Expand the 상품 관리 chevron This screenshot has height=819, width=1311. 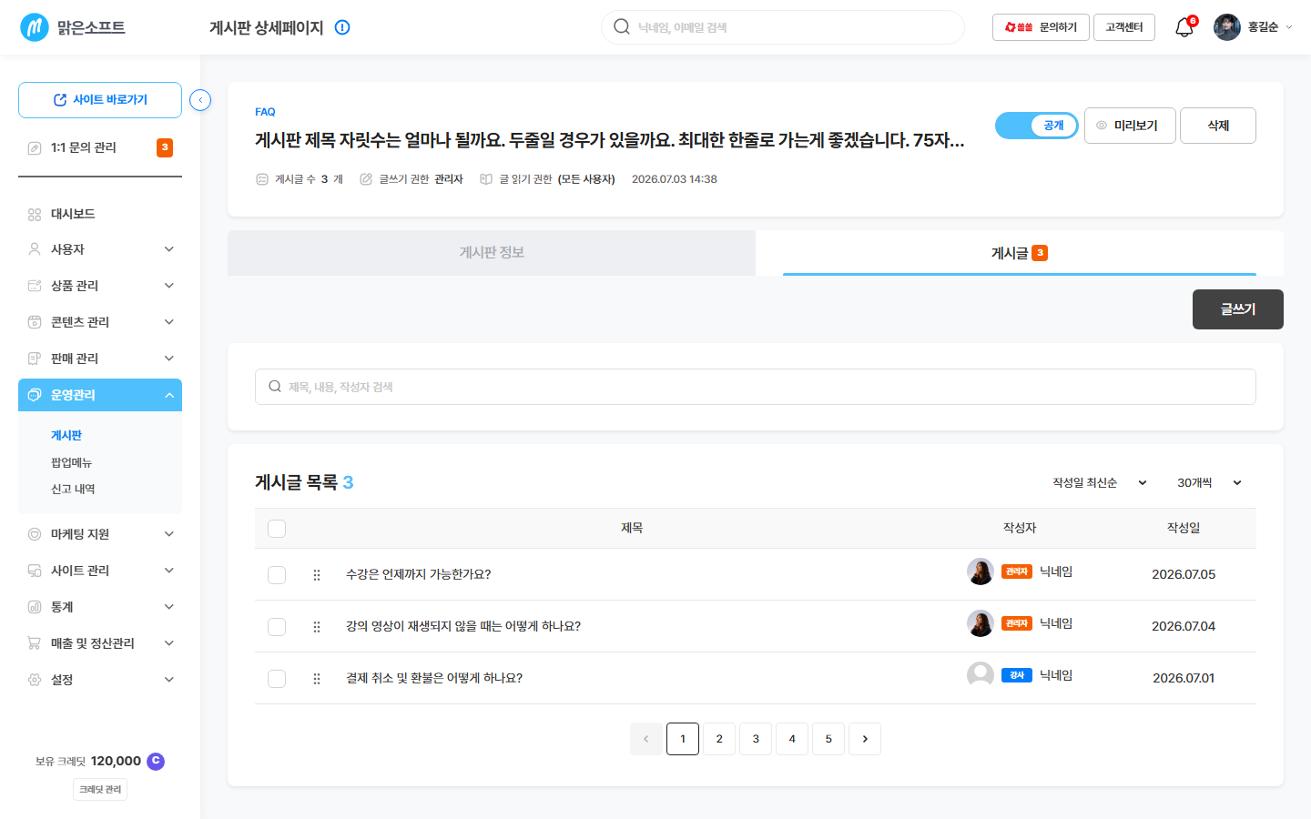(169, 286)
